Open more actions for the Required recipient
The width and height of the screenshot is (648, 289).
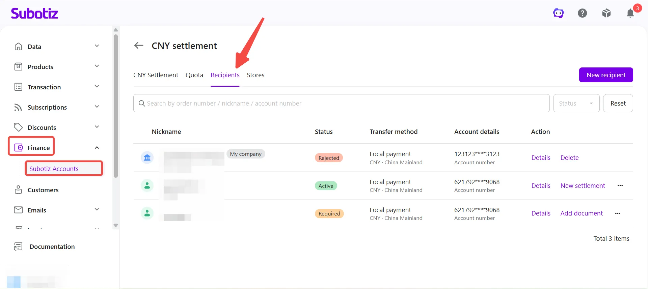click(618, 213)
